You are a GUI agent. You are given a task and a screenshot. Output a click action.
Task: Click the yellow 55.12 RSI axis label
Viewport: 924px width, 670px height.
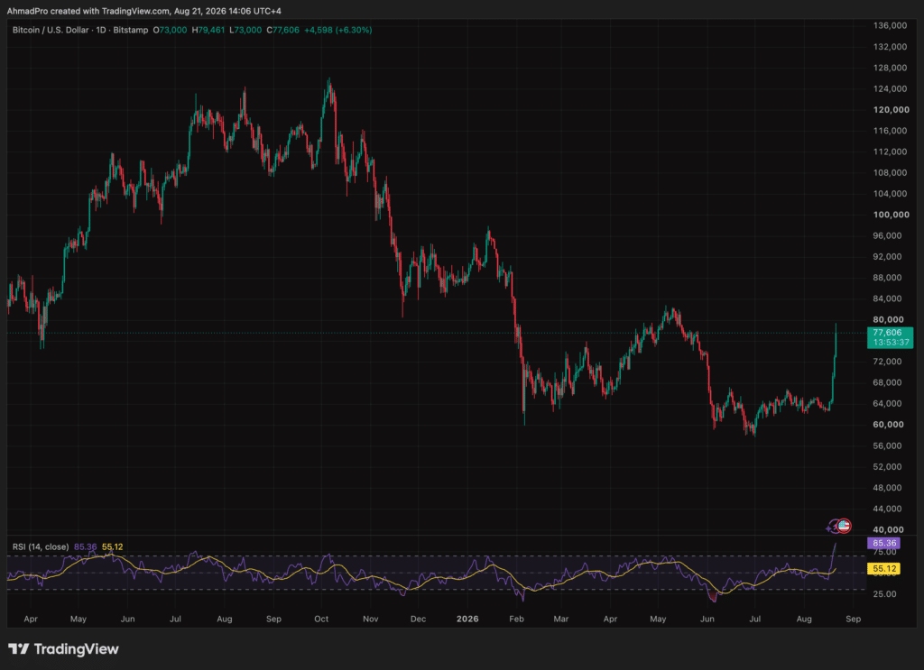[x=884, y=569]
